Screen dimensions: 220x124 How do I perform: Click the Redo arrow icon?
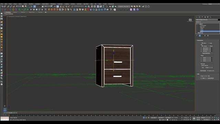[x=5, y=7]
